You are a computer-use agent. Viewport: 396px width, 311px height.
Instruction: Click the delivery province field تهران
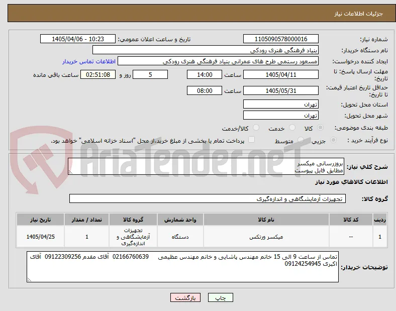pyautogui.click(x=280, y=105)
